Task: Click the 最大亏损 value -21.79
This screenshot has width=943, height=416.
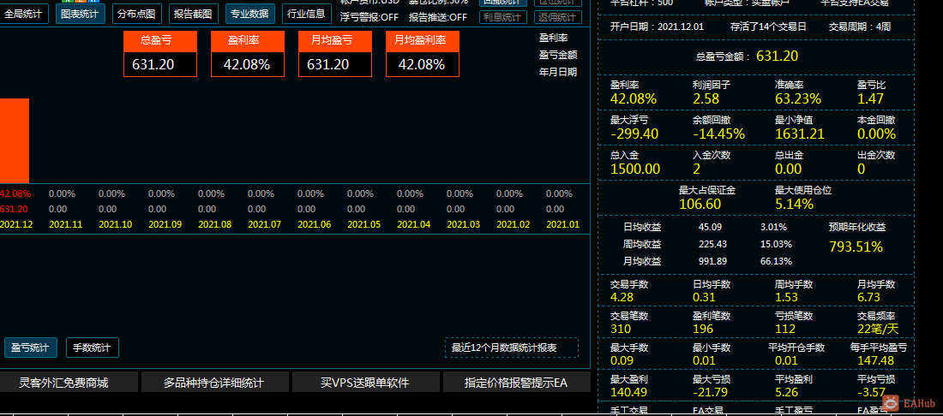Action: 711,392
